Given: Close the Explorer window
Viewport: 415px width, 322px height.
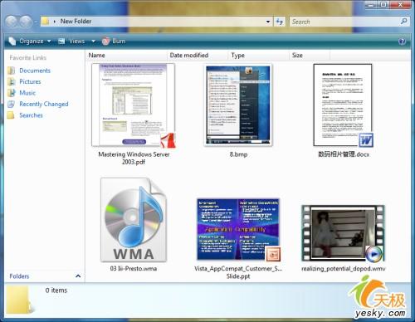Looking at the screenshot, I should pos(400,4).
